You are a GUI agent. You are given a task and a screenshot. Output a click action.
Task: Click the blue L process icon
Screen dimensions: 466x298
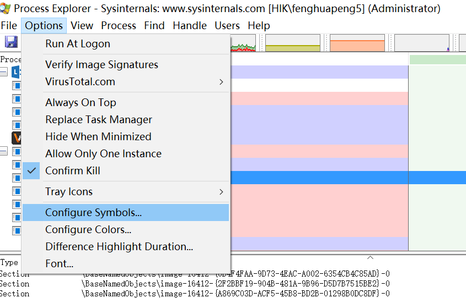click(x=16, y=72)
